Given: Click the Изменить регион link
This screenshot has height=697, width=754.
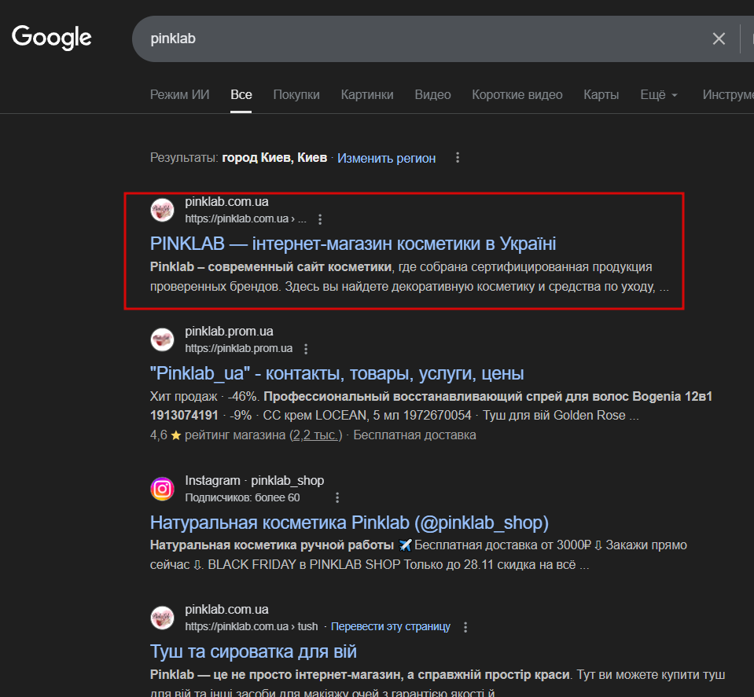Looking at the screenshot, I should click(387, 158).
